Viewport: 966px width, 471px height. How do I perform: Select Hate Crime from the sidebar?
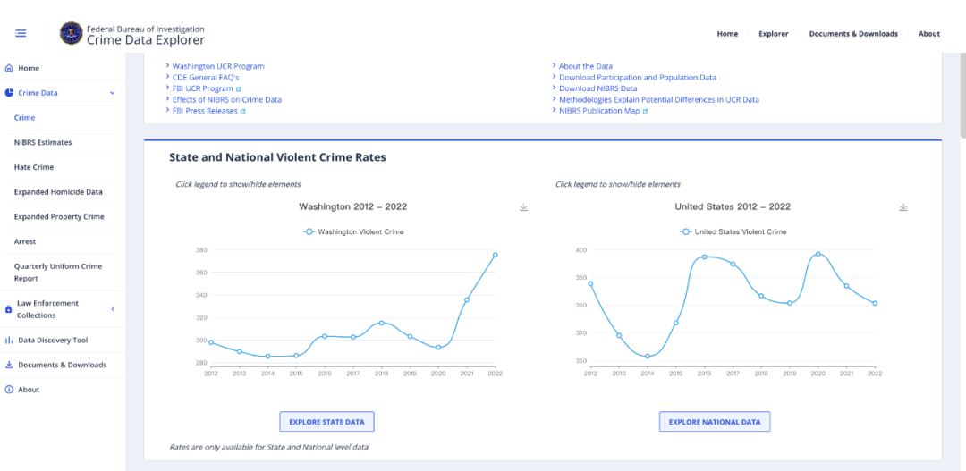point(34,167)
